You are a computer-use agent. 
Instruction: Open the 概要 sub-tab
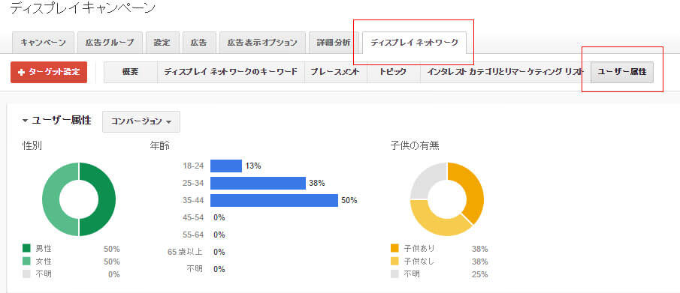[x=131, y=72]
